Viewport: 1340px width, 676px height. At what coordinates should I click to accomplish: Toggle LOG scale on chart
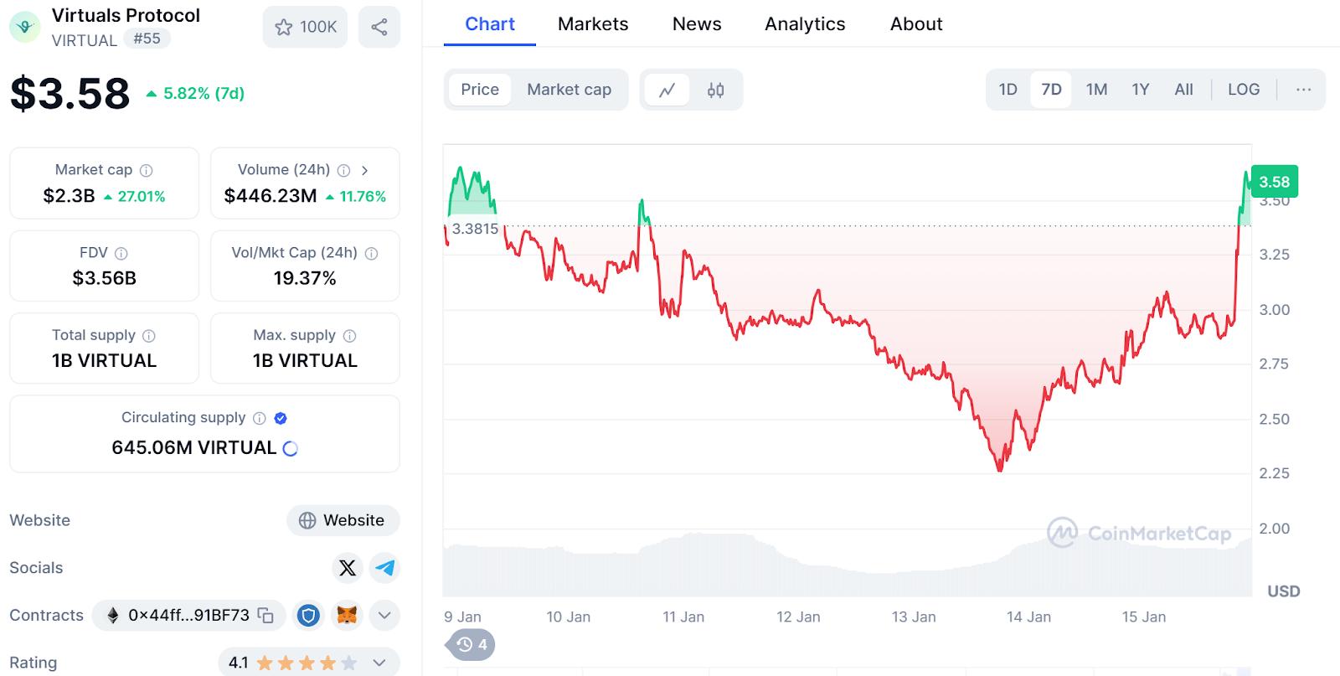[1244, 90]
